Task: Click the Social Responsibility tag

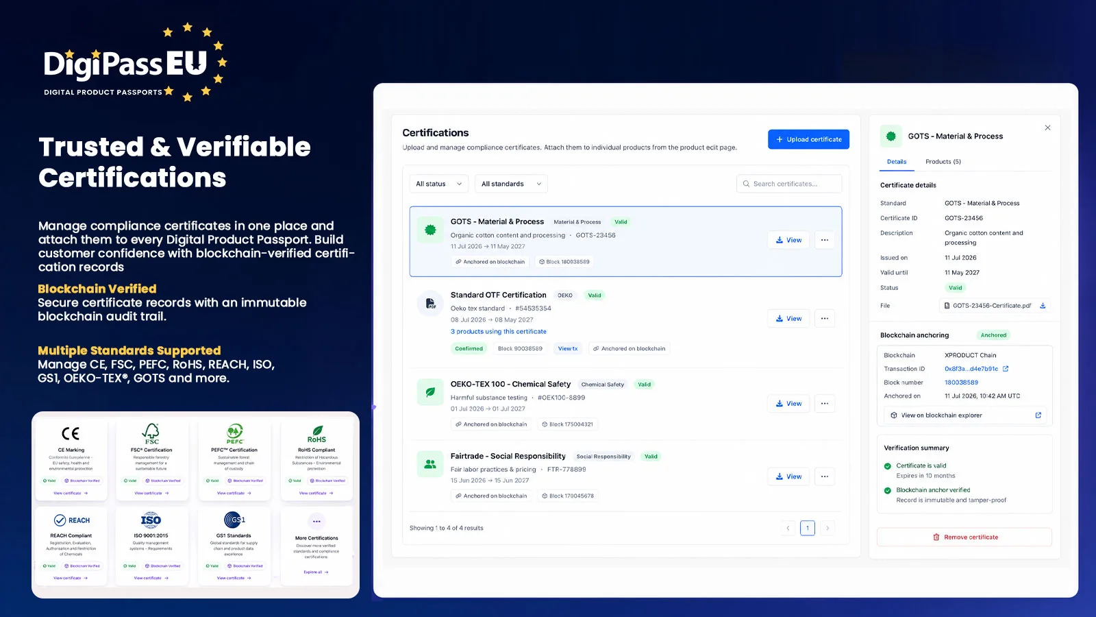Action: (603, 457)
